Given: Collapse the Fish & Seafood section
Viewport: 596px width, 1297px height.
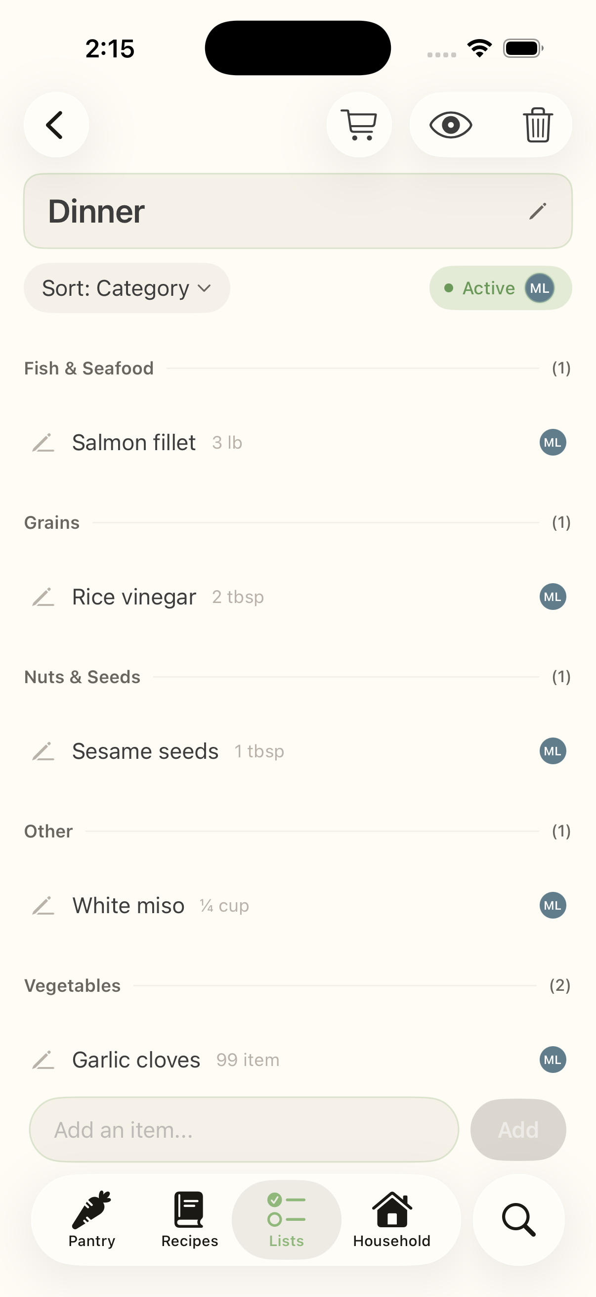Looking at the screenshot, I should coord(89,369).
